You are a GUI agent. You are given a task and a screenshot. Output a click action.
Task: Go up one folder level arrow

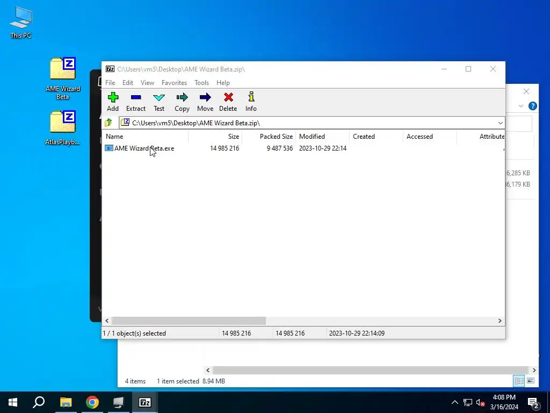(108, 123)
